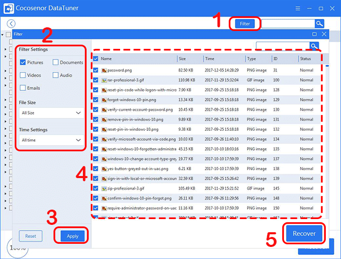Viewport: 341px width, 259px height.
Task: Enable the Documents filter checkbox
Action: (x=56, y=63)
